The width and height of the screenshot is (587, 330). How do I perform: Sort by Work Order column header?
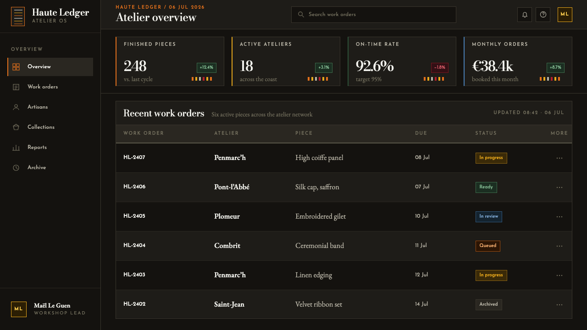point(144,133)
